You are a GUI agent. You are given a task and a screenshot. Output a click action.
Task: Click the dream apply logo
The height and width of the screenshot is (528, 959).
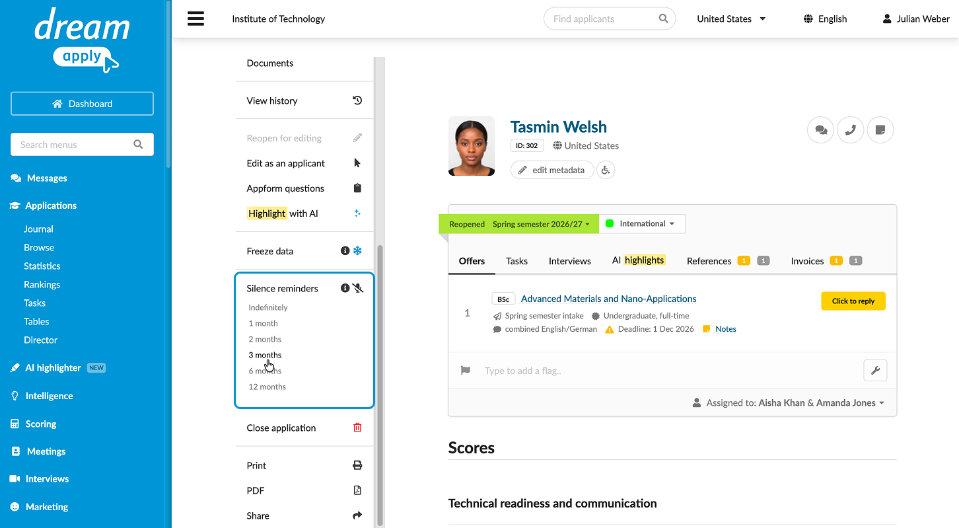82,40
